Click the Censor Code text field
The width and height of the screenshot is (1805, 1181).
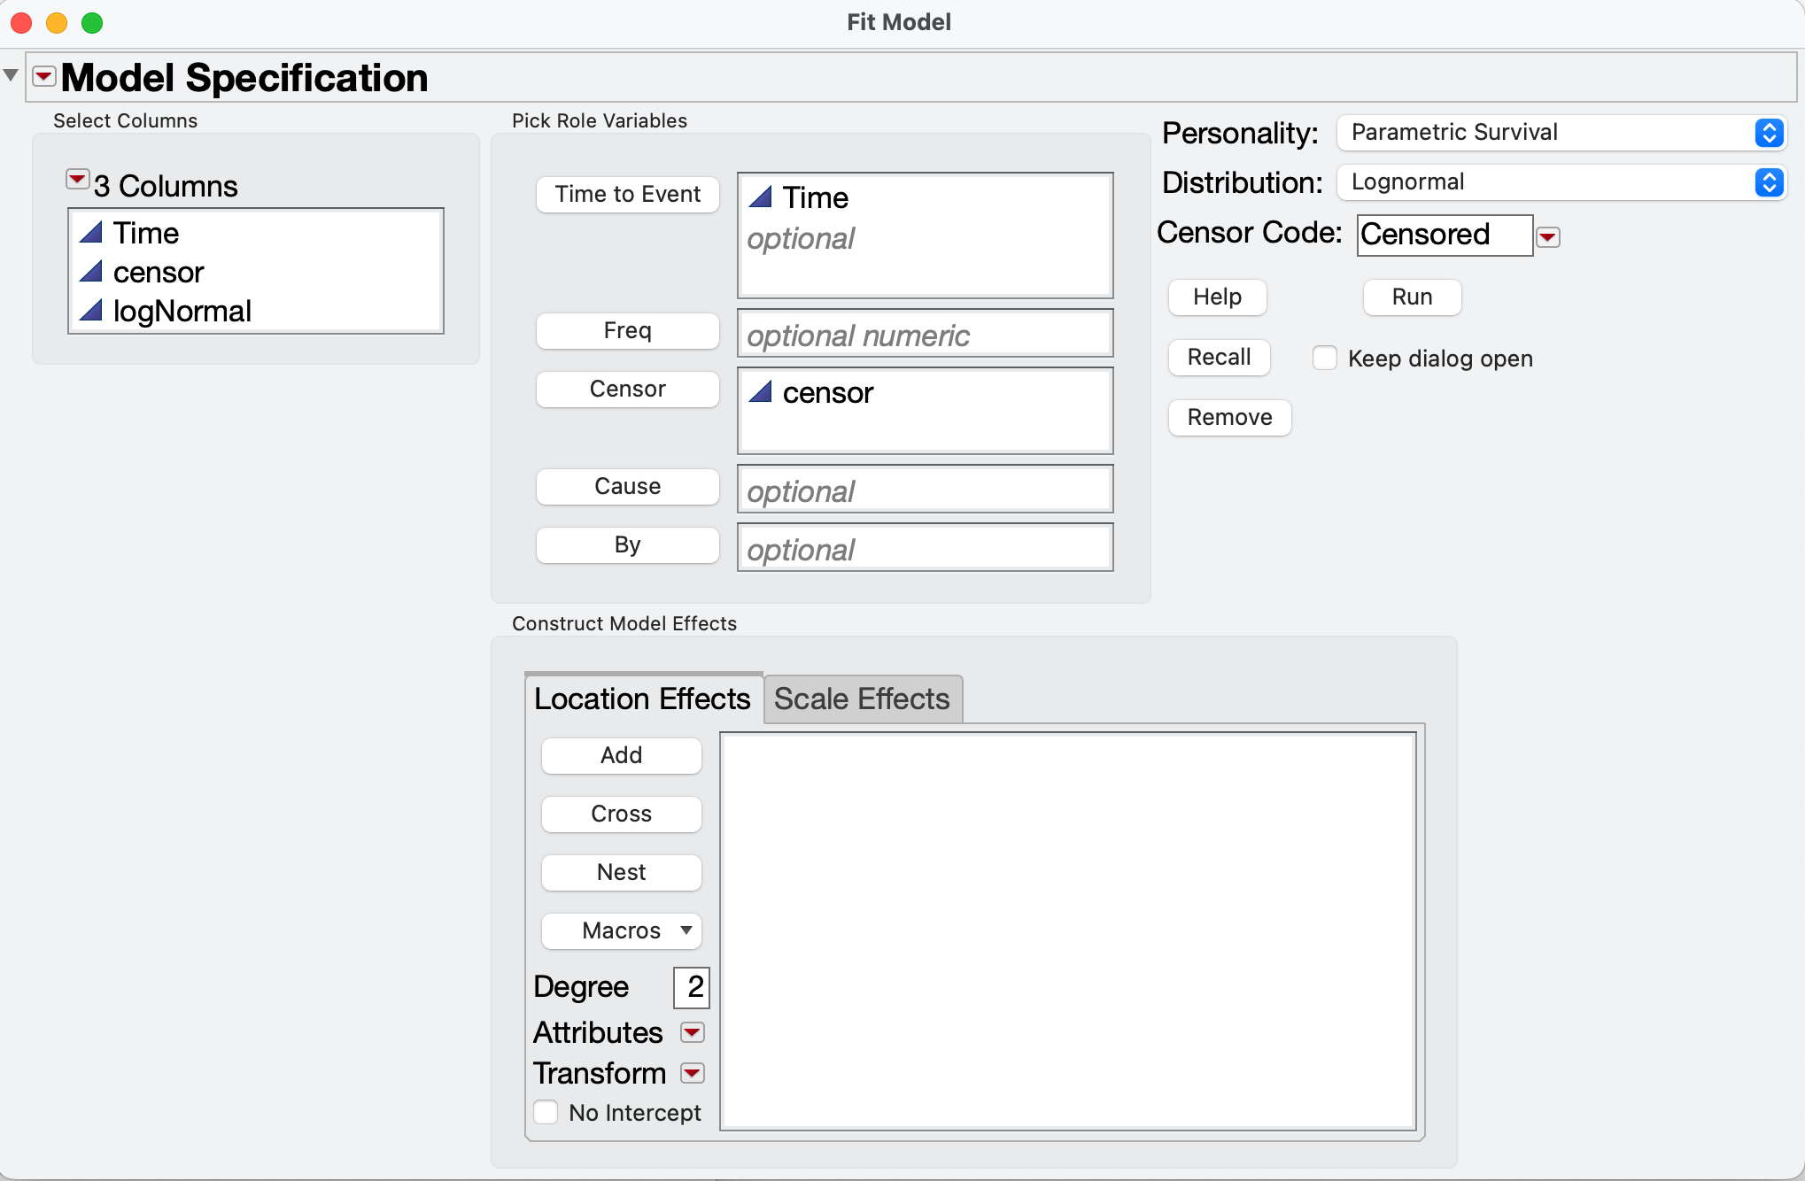pos(1444,235)
